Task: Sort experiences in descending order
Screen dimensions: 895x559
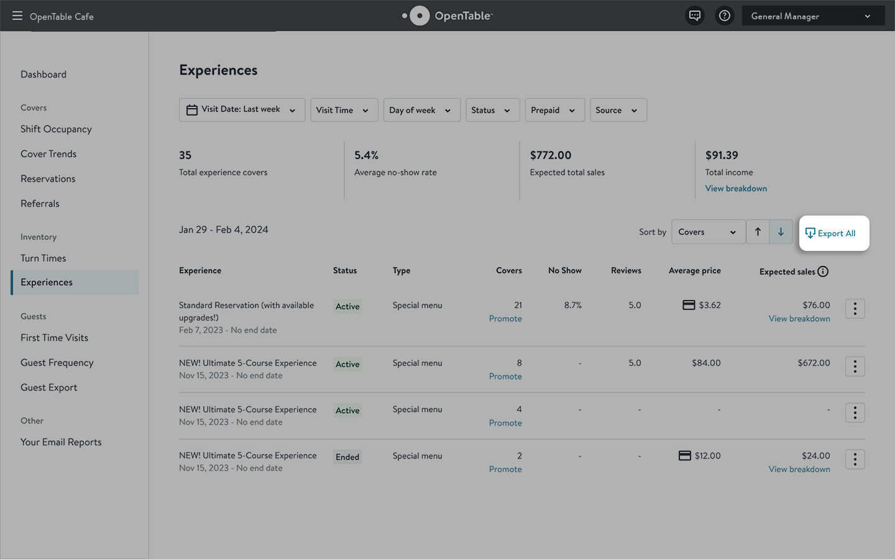Action: click(x=781, y=232)
